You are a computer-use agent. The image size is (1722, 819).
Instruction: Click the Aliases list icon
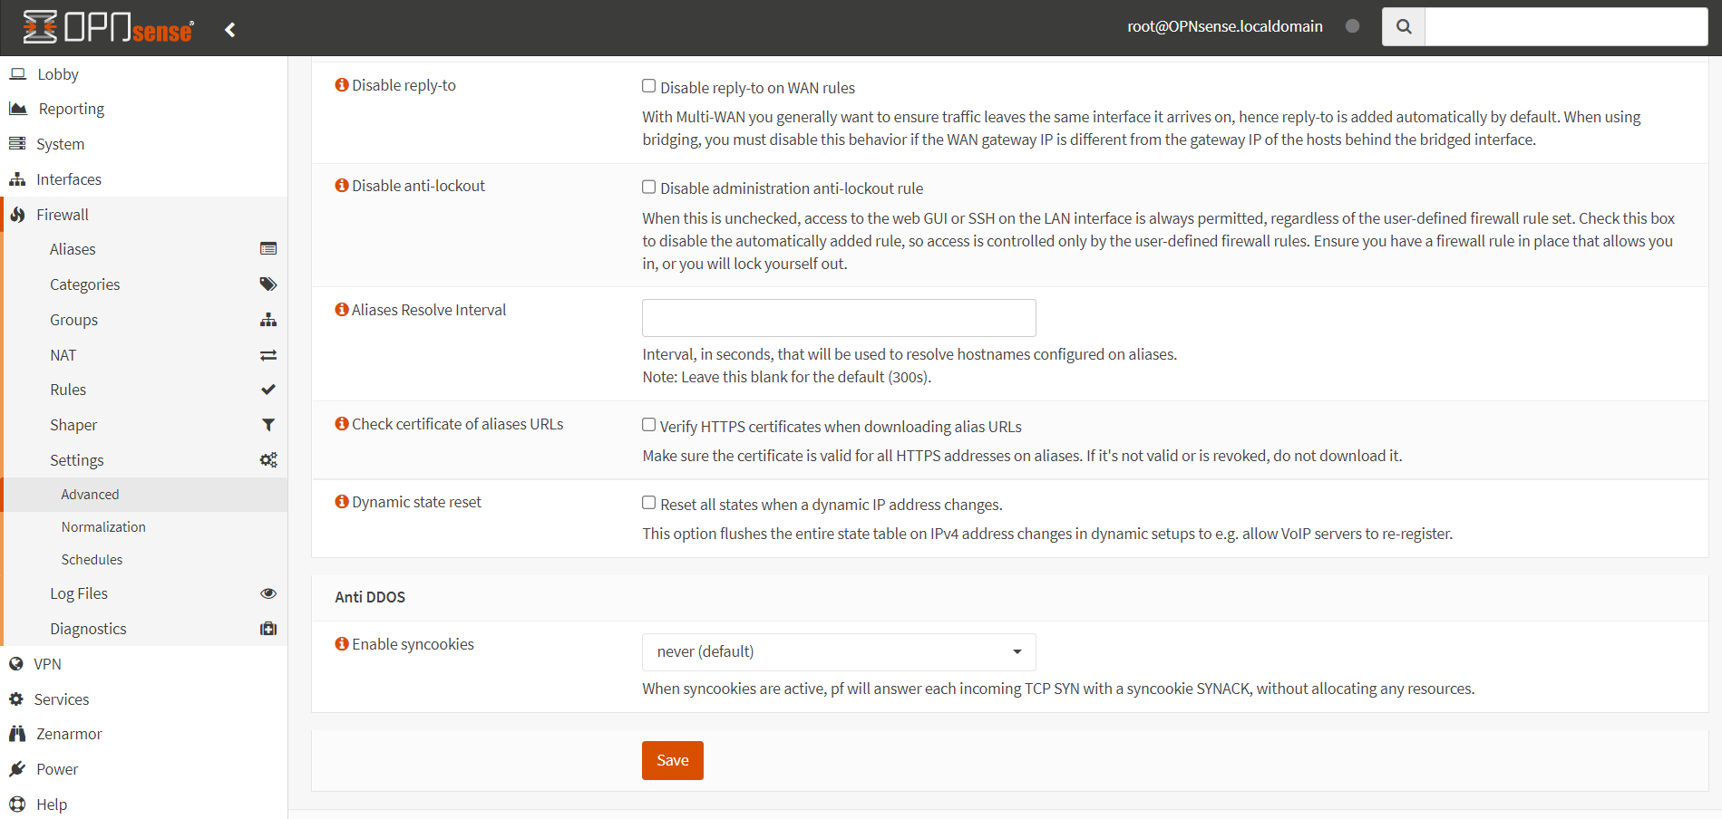(x=268, y=249)
